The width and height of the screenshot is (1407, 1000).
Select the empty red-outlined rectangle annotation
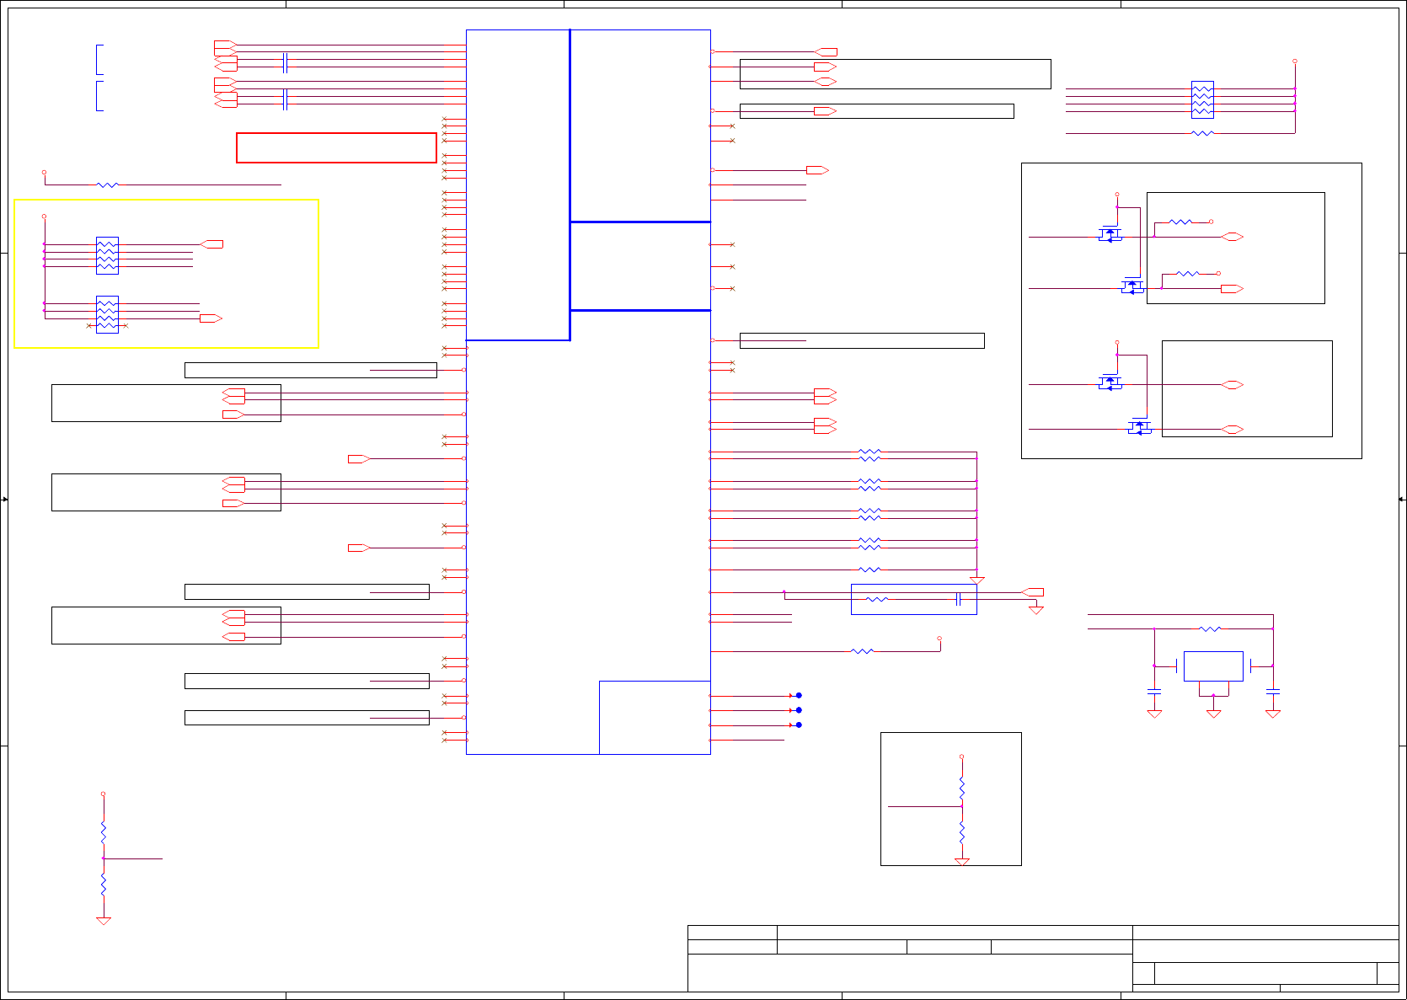click(x=336, y=147)
